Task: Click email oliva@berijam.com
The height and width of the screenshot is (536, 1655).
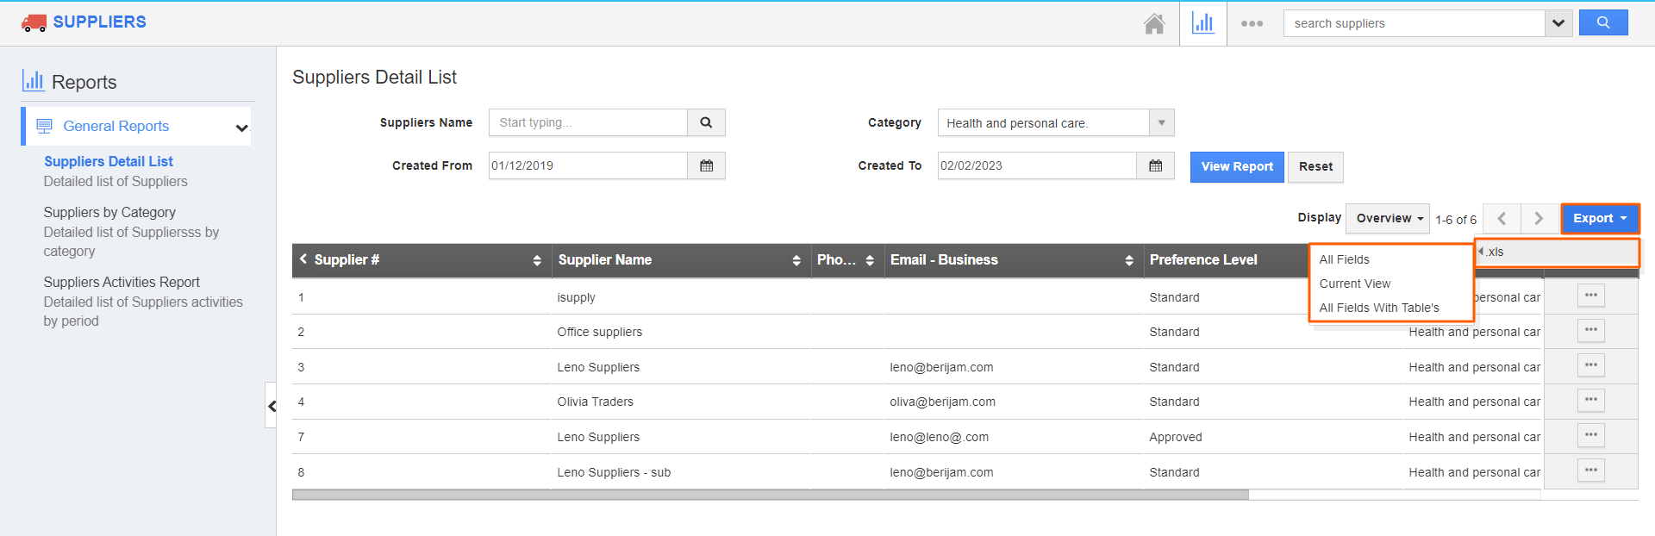Action: pos(942,402)
